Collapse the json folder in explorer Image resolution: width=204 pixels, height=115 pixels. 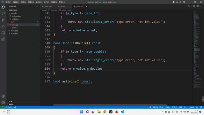23,22
